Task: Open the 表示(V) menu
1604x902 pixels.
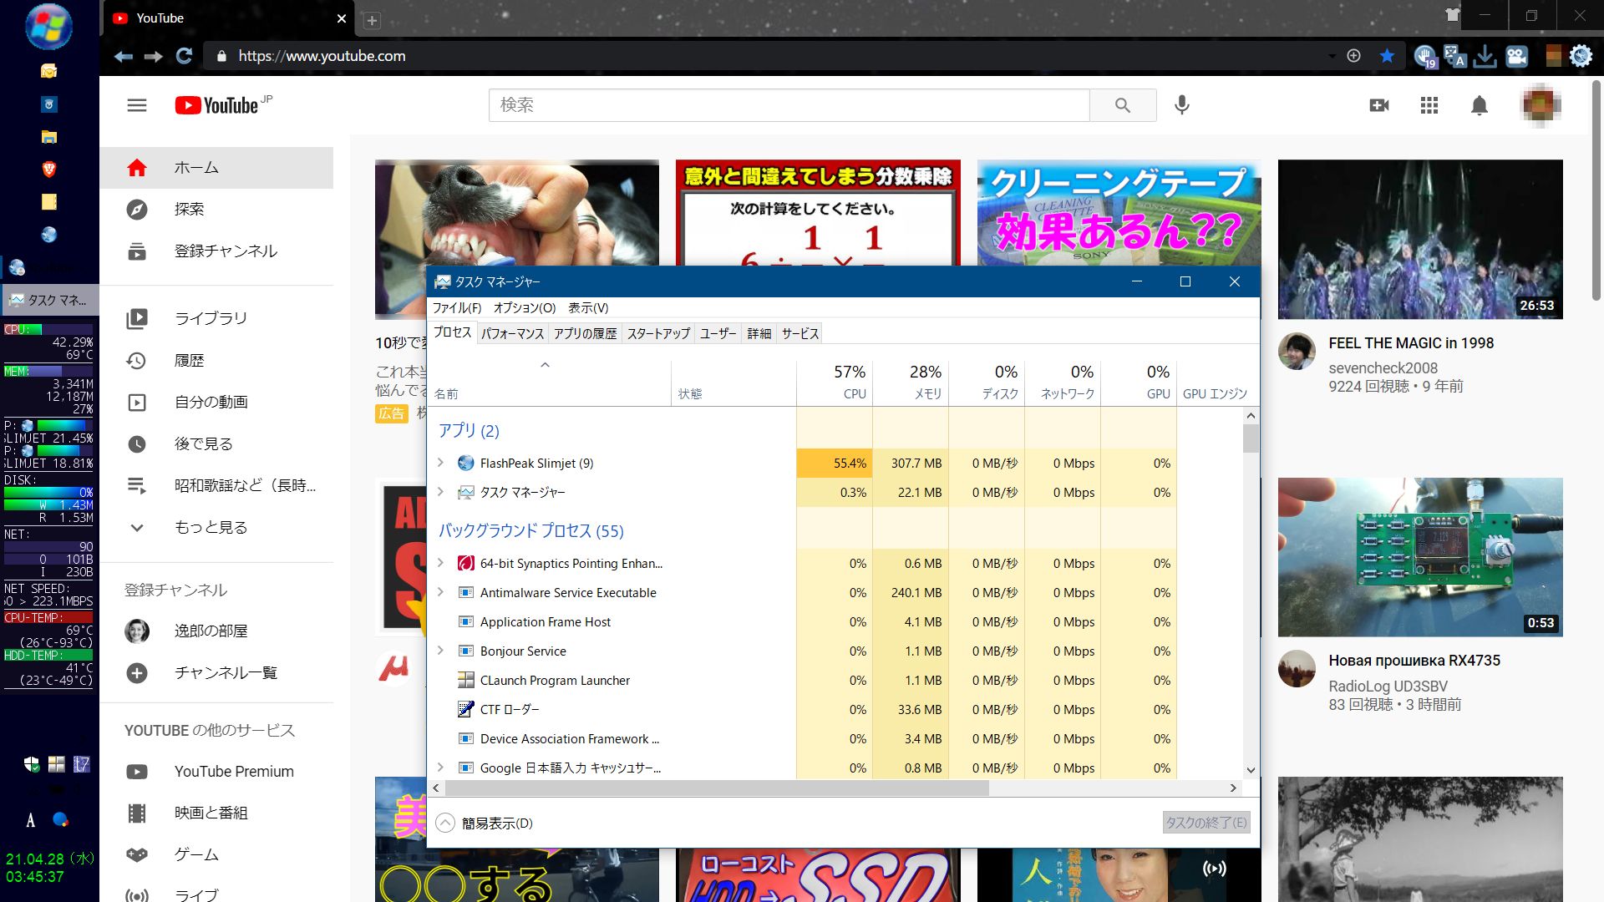Action: (588, 308)
